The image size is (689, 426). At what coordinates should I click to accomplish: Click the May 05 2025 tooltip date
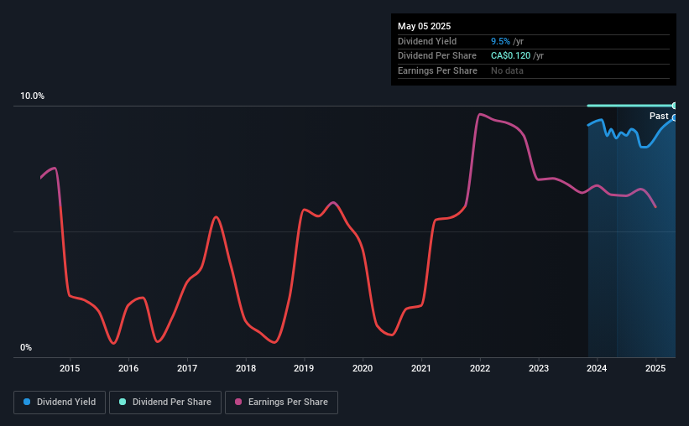click(424, 26)
